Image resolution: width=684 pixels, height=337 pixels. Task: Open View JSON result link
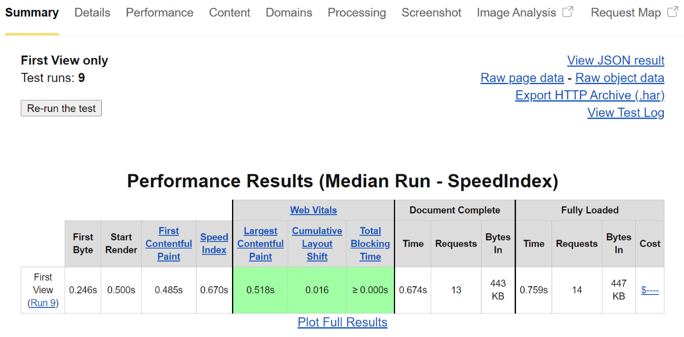(x=616, y=60)
